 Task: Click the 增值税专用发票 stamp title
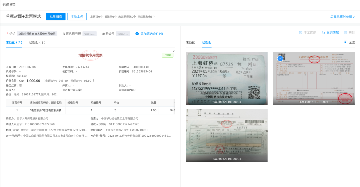tap(90, 55)
